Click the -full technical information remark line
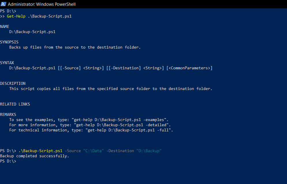Screen dimensions: 287x184 [x=91, y=130]
